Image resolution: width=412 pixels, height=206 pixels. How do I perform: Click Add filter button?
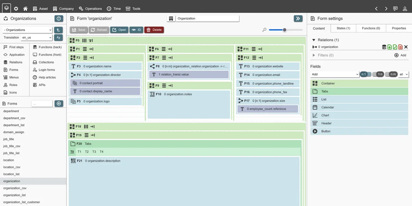400,55
